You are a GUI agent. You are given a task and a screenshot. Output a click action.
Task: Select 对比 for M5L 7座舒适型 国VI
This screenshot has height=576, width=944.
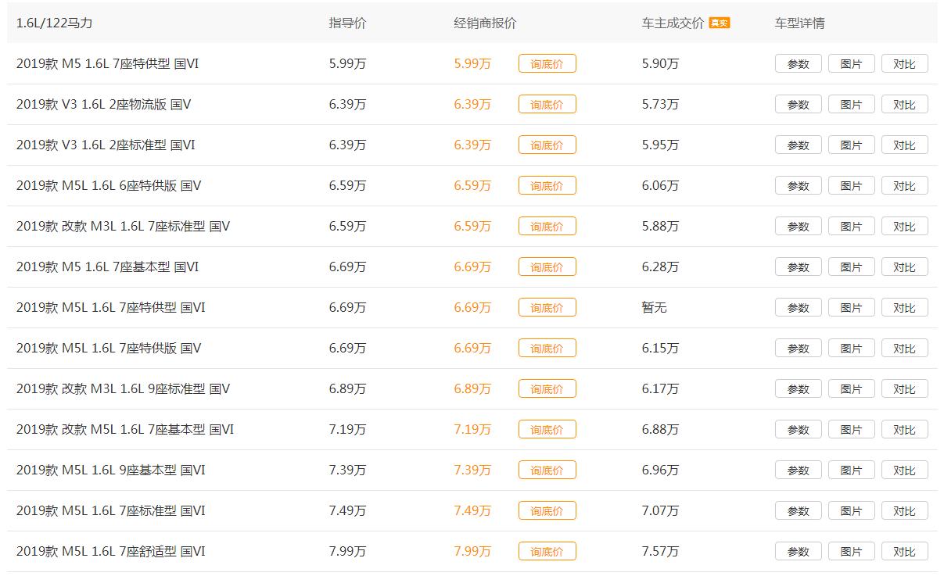[x=904, y=552]
